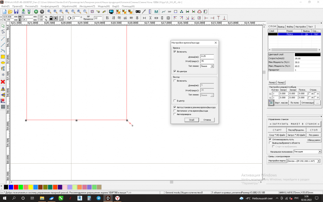This screenshot has width=323, height=202.
Task: Click the vertical mirror tool
Action: (3, 95)
